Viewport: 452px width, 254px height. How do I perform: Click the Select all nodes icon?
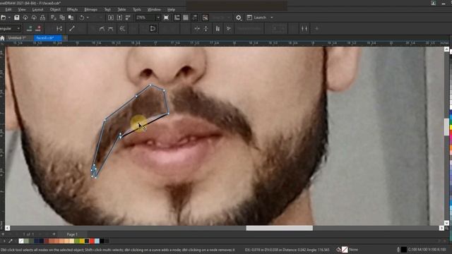pos(304,28)
